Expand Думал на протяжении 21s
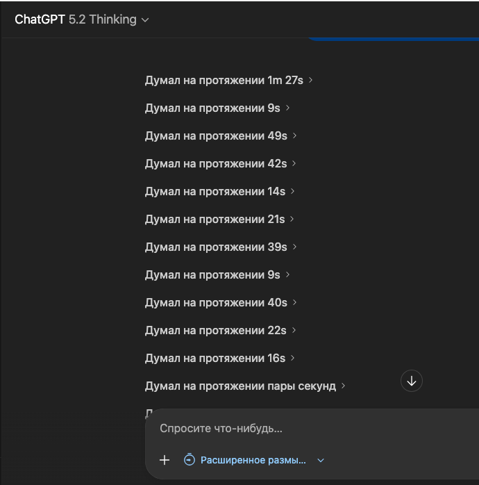The height and width of the screenshot is (485, 479). 215,219
